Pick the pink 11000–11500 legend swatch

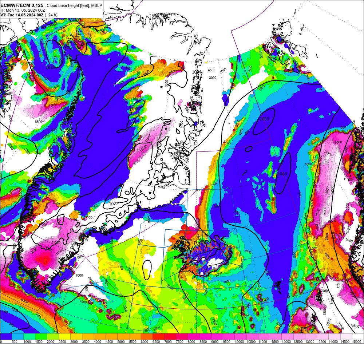coord(264,336)
